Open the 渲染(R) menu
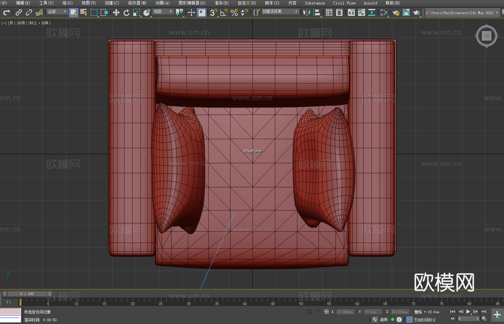 (x=222, y=3)
